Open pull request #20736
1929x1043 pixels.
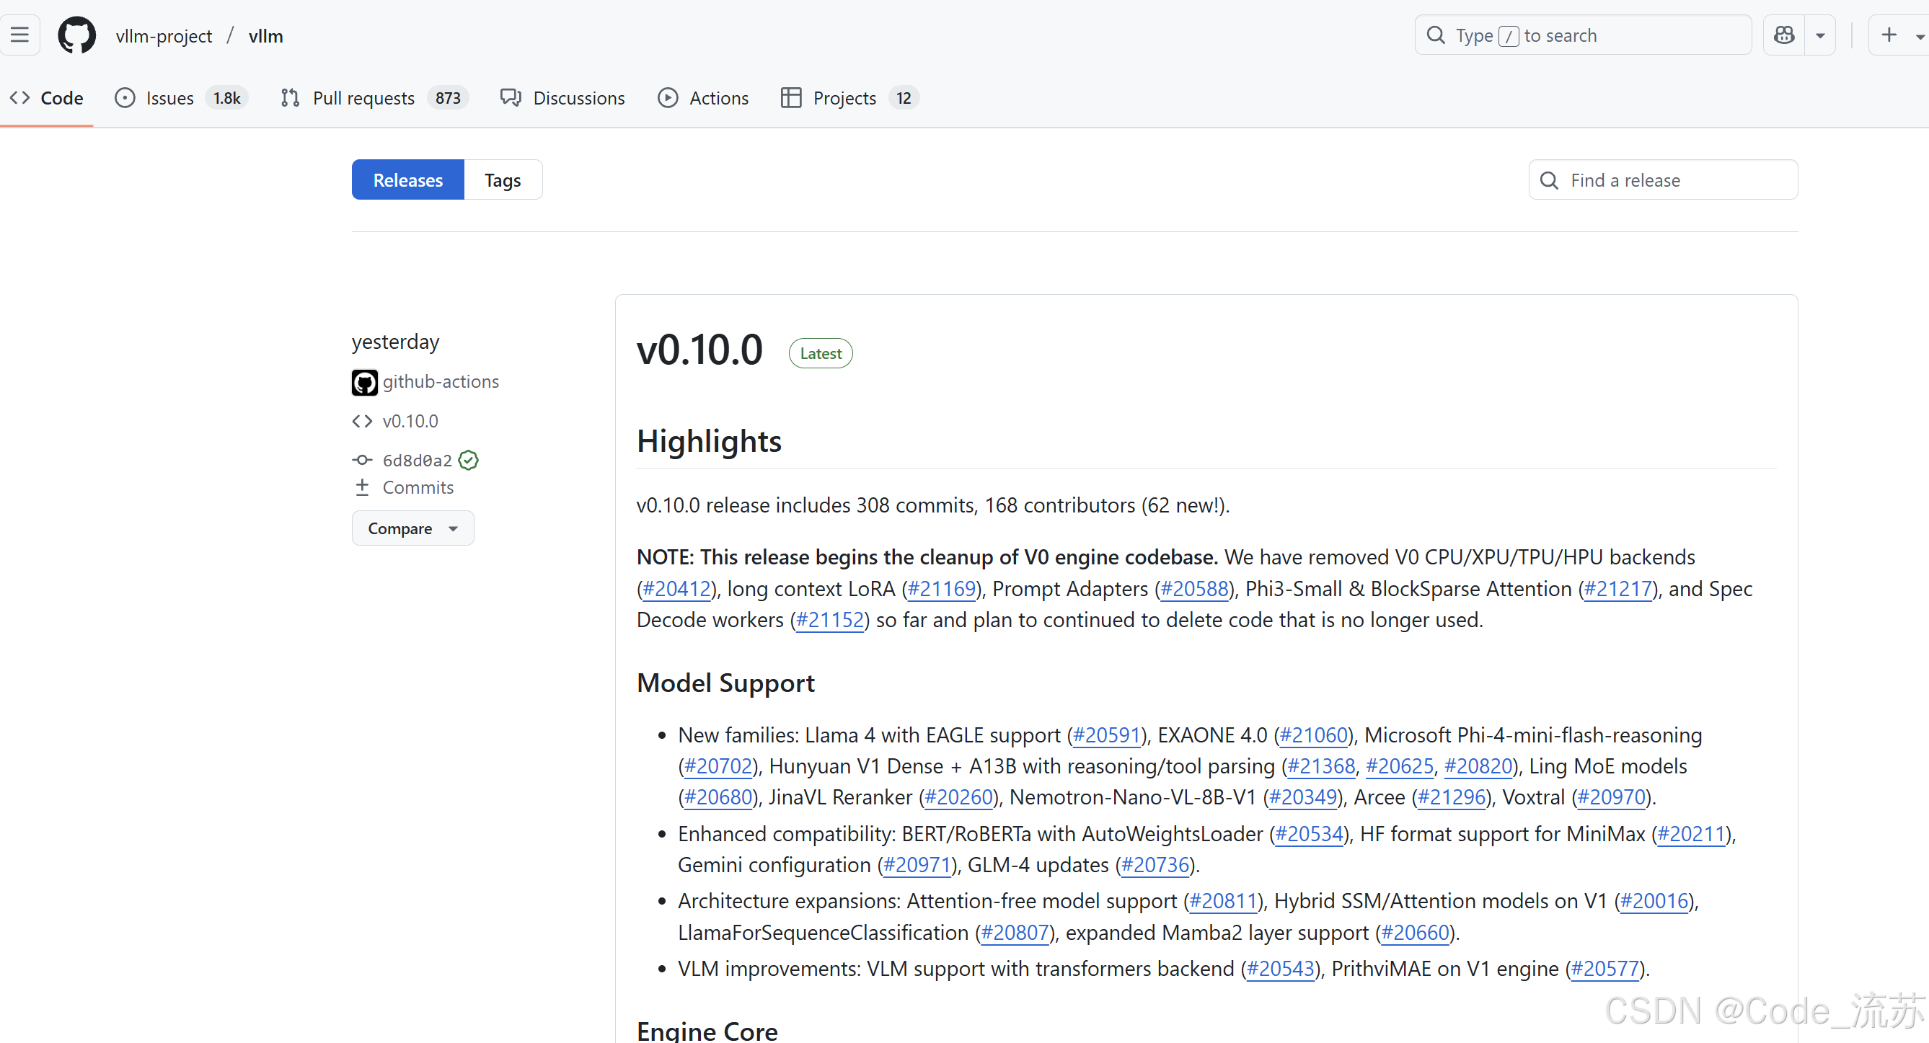(x=1155, y=866)
